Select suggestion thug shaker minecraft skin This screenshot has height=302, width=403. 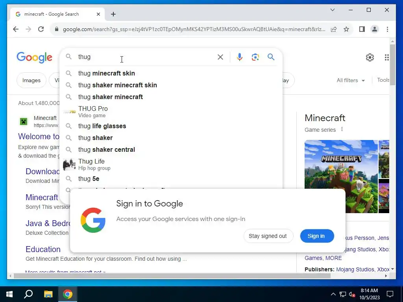tap(171, 85)
